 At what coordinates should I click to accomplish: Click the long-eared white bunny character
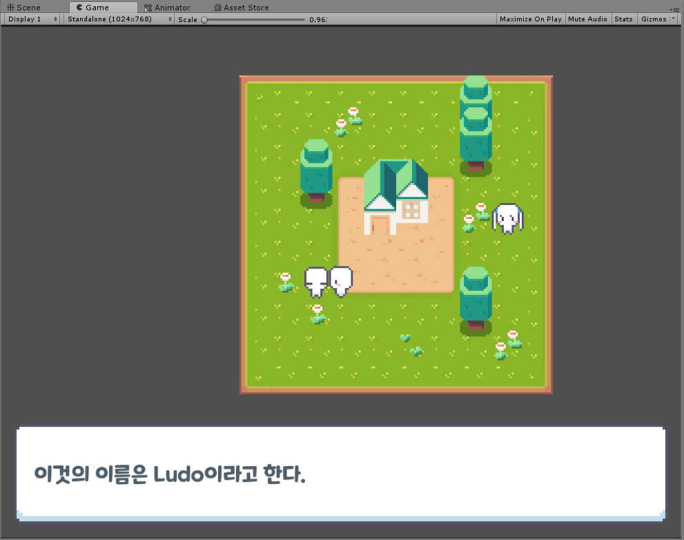pyautogui.click(x=508, y=218)
